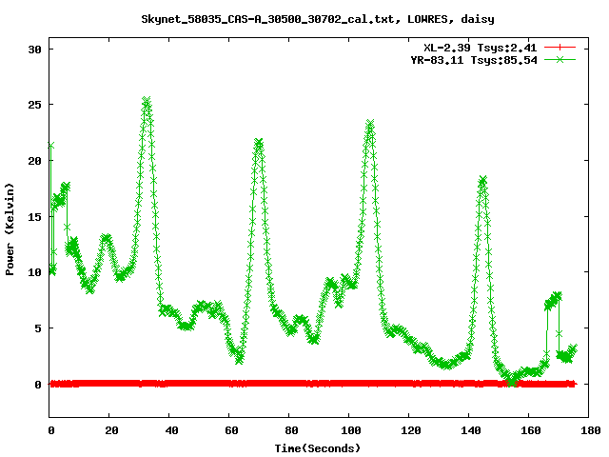Click the y-axis tick label 30
Viewport: 609px width, 457px height.
click(x=34, y=50)
